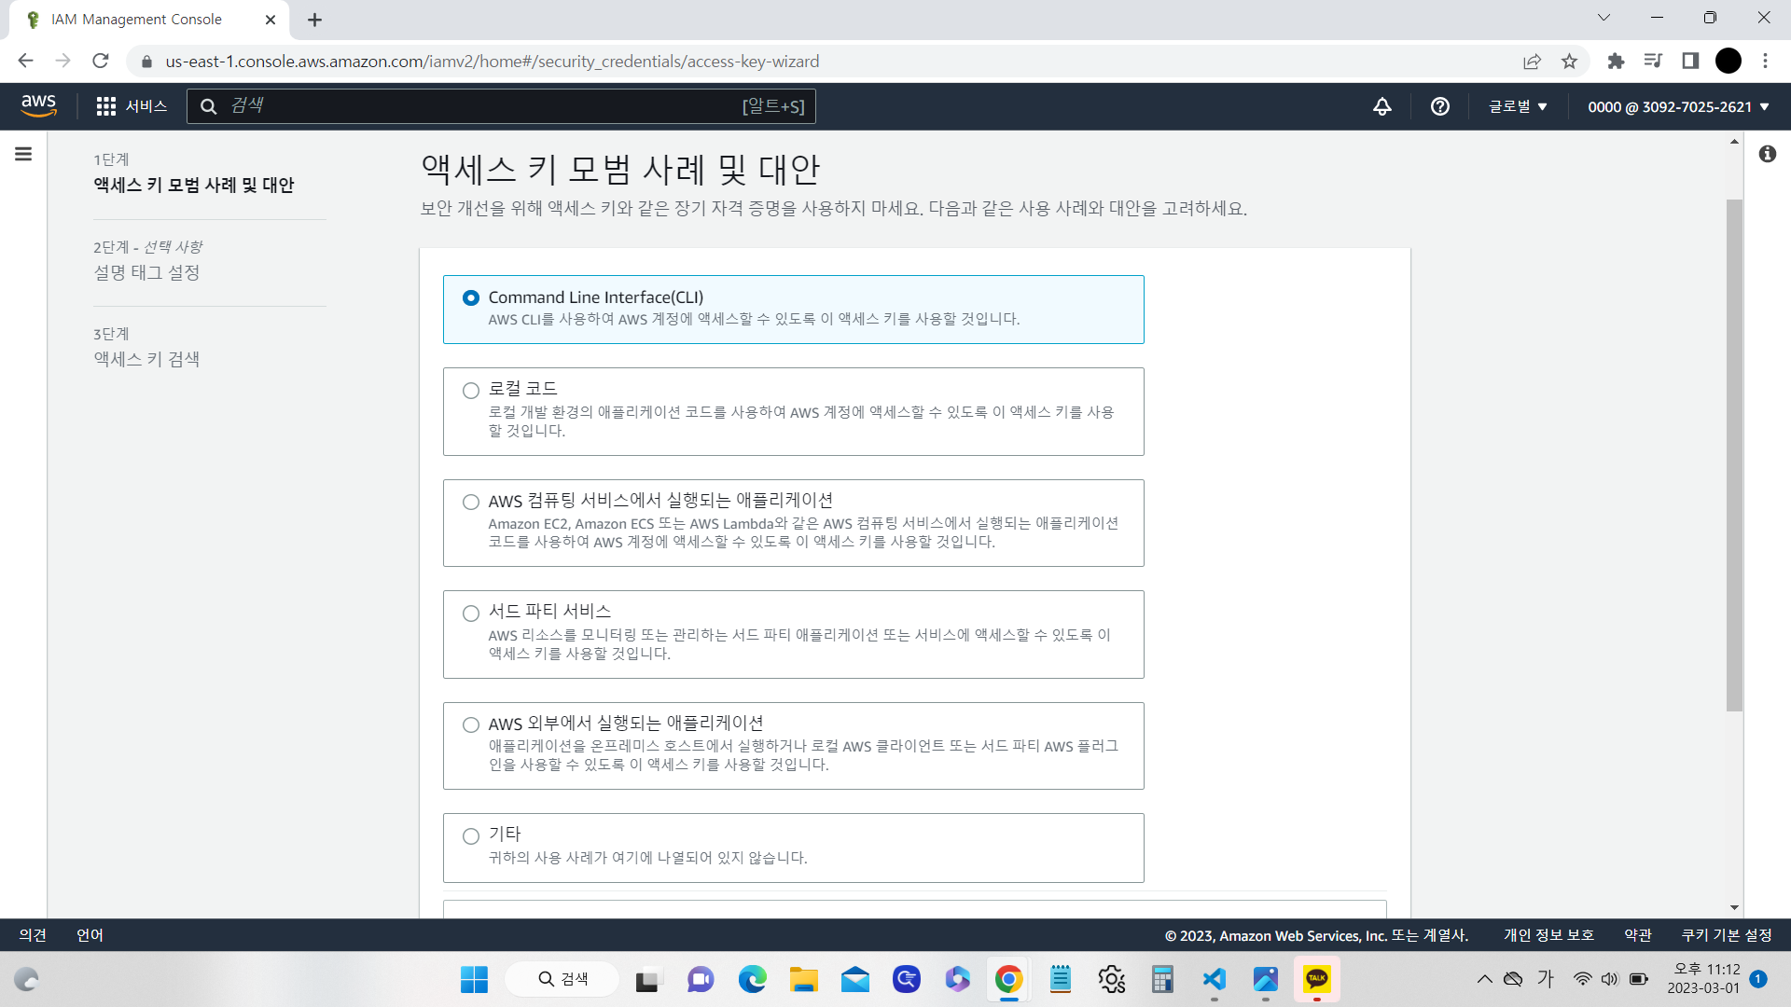Viewport: 1791px width, 1007px height.
Task: Open the media control icon
Action: (1653, 61)
